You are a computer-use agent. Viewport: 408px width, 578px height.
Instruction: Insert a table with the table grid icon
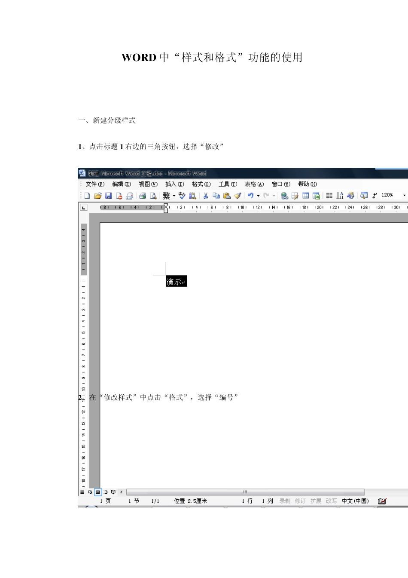point(306,196)
